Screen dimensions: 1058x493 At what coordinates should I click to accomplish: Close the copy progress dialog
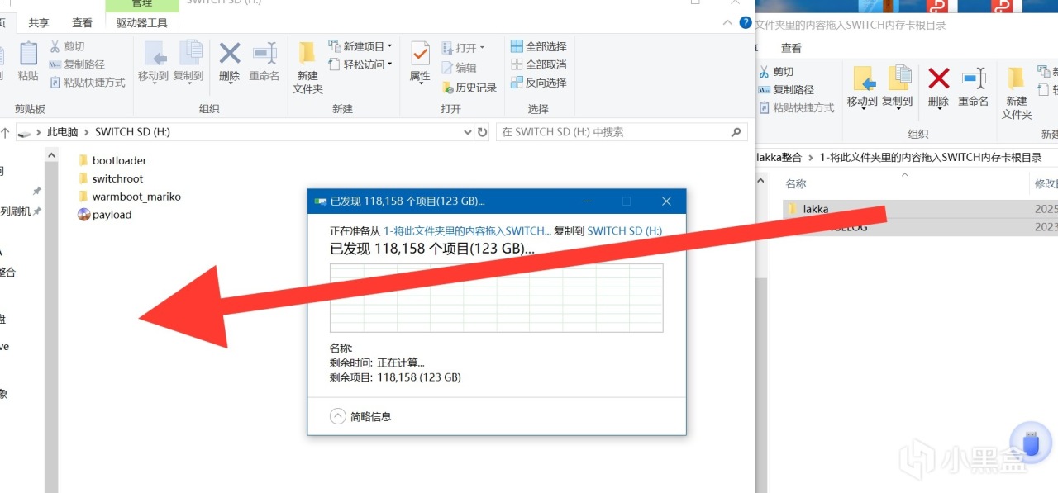tap(666, 201)
